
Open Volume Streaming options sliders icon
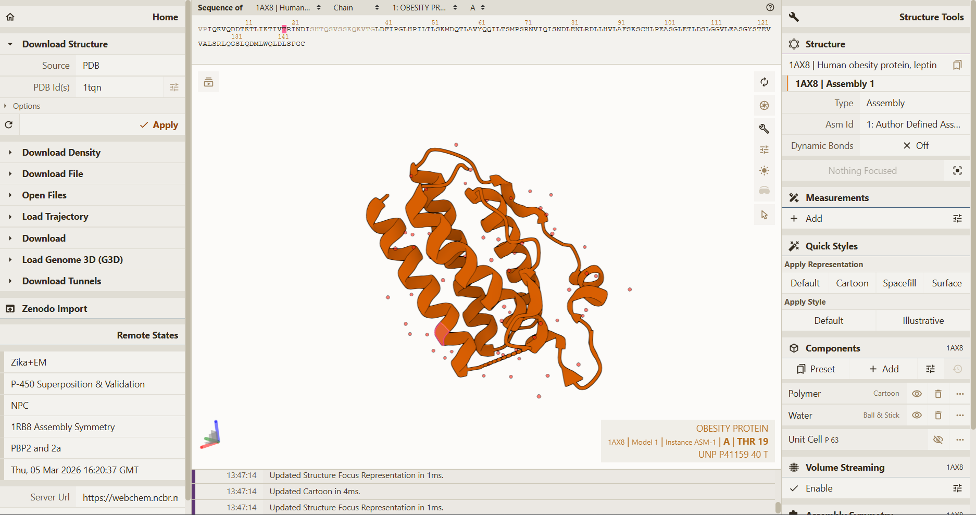[957, 488]
